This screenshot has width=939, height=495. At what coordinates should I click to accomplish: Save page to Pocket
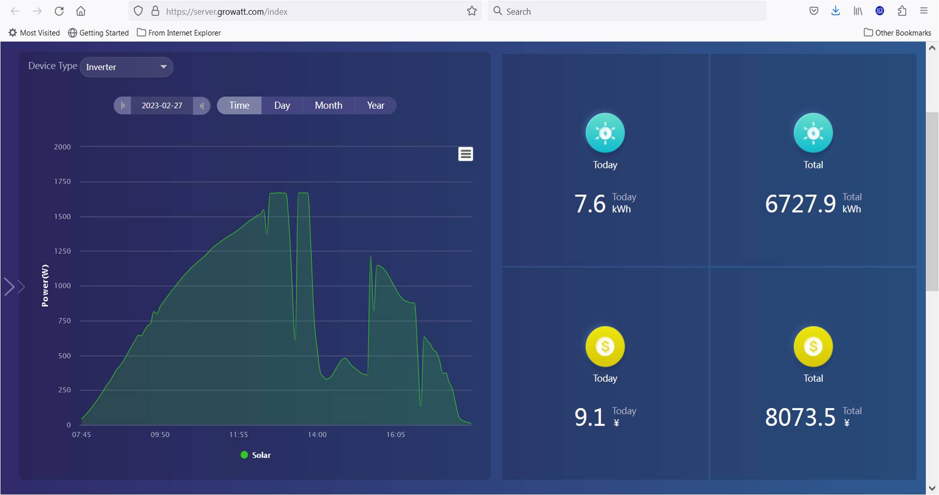[814, 11]
